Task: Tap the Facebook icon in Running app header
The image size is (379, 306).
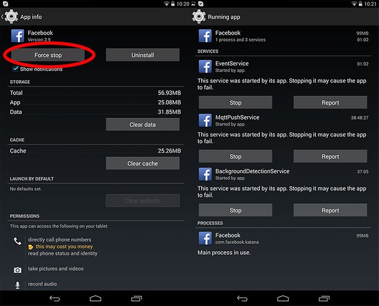Action: click(x=205, y=36)
